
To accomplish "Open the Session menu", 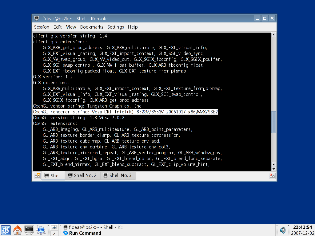I will 42,27.
